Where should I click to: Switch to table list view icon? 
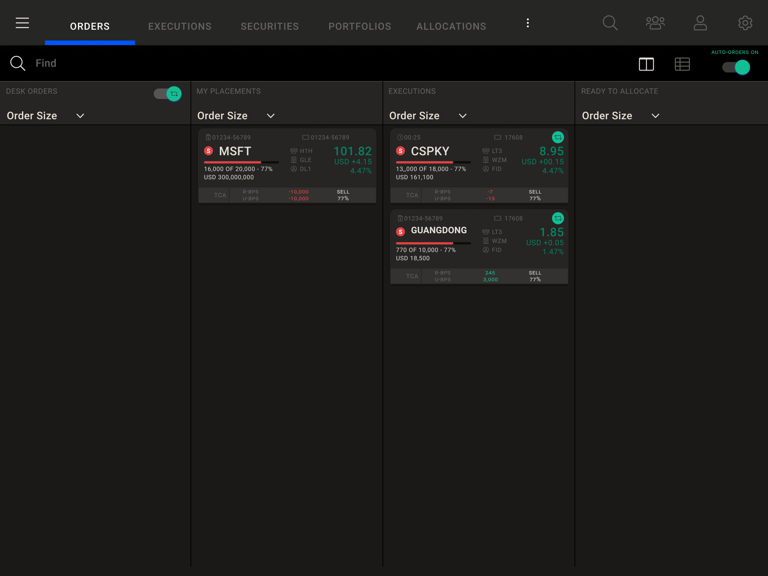[682, 64]
